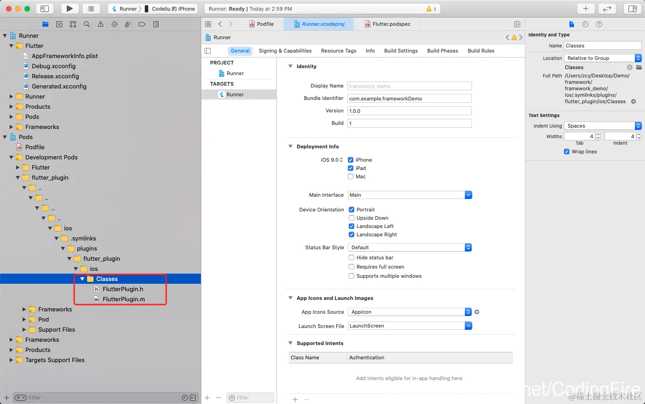Open the Test navigator diamond icon
Image resolution: width=645 pixels, height=404 pixels.
114,24
